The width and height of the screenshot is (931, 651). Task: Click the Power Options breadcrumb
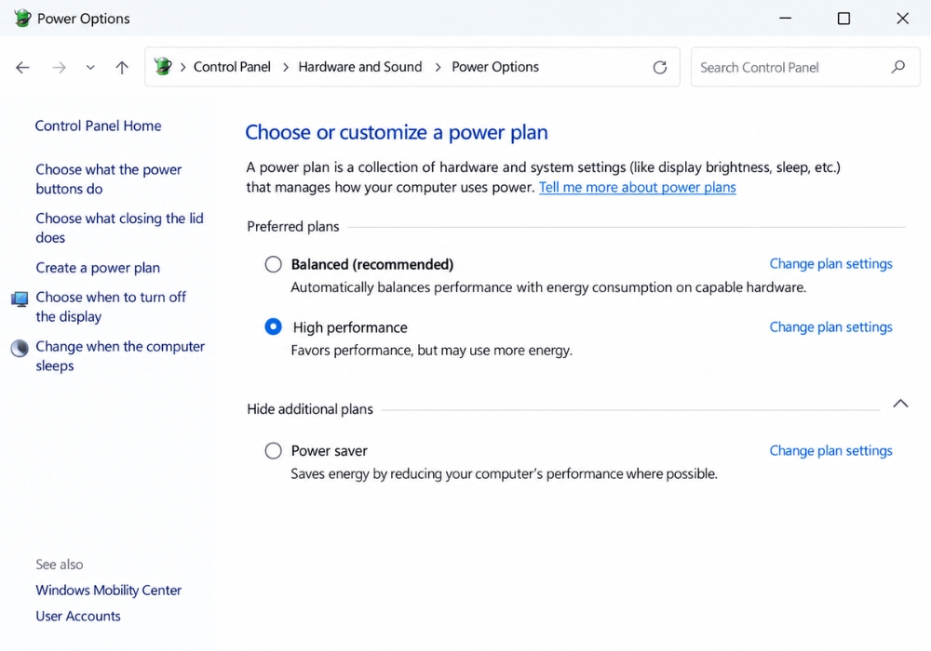tap(495, 67)
